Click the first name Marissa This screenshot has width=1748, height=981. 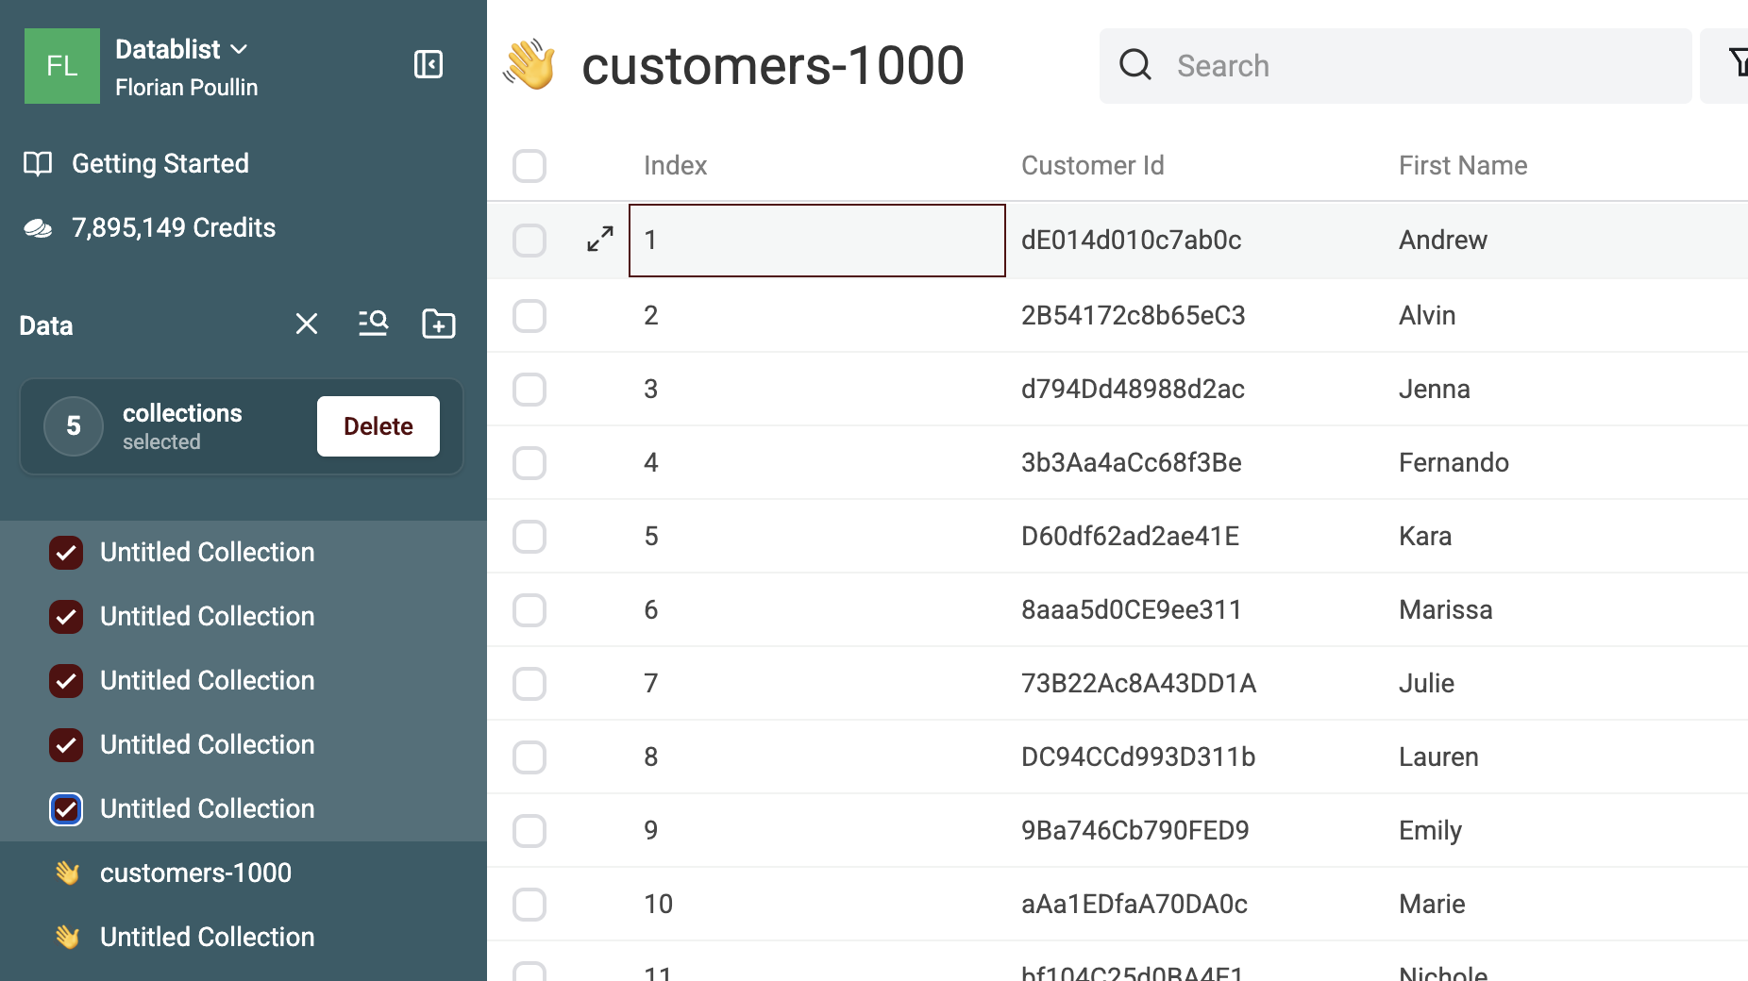1446,610
